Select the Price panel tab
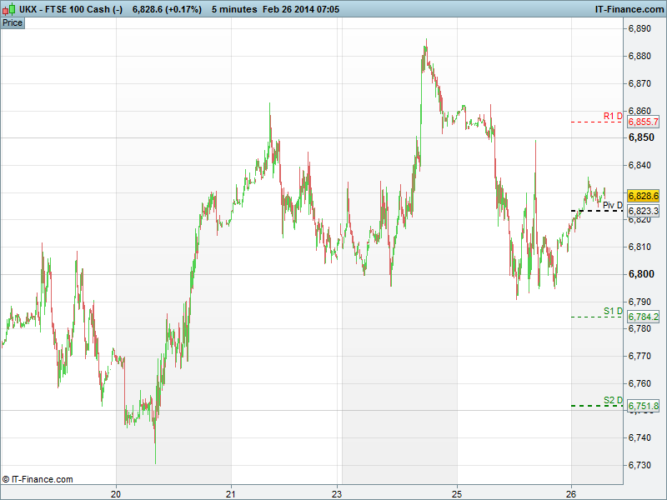667x500 pixels. (x=13, y=22)
